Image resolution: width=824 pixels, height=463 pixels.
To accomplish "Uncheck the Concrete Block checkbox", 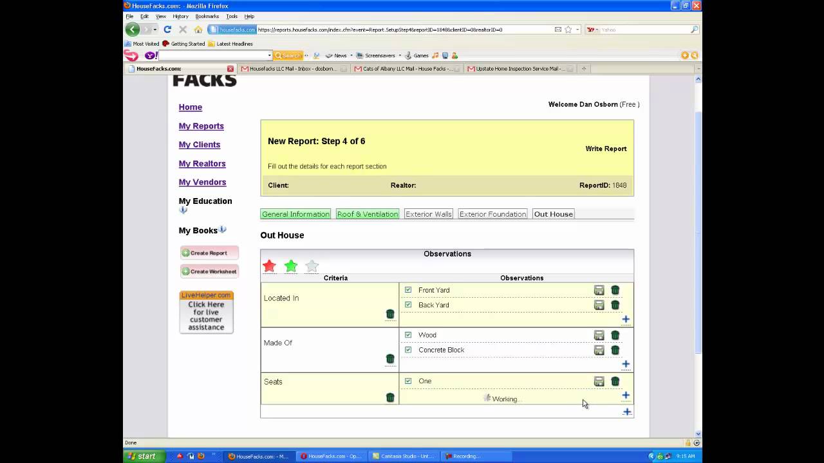I will (x=408, y=350).
